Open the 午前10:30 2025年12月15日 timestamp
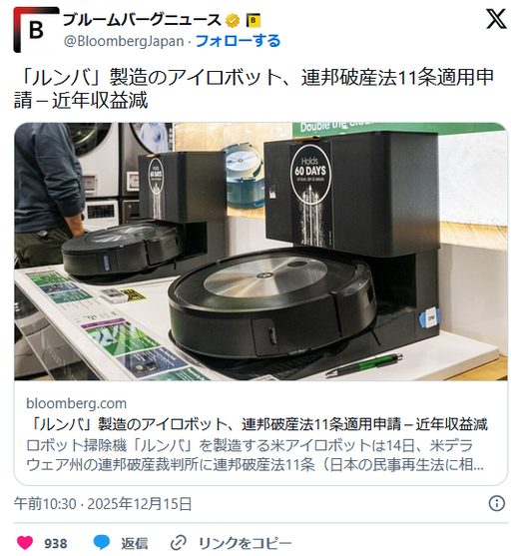 pos(103,504)
